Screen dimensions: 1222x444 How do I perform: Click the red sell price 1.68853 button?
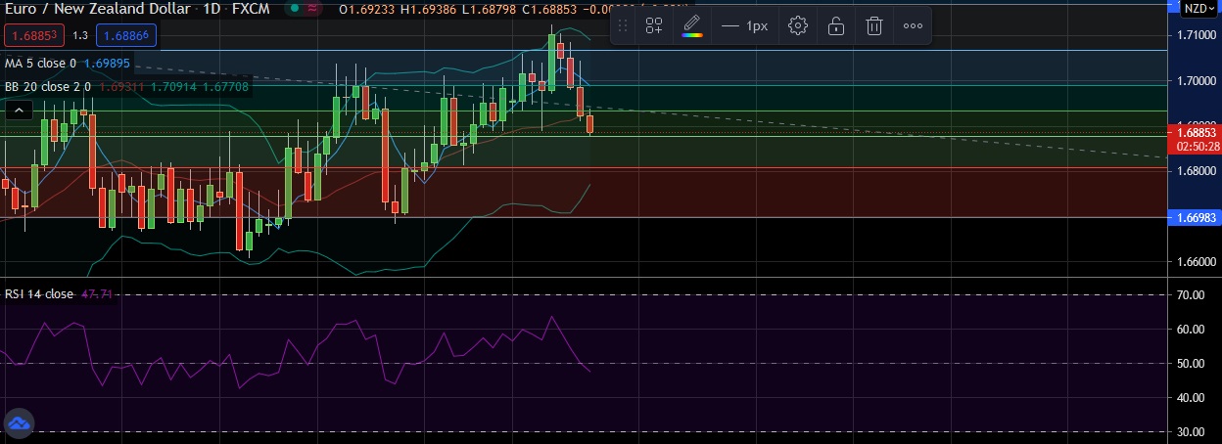pos(34,35)
